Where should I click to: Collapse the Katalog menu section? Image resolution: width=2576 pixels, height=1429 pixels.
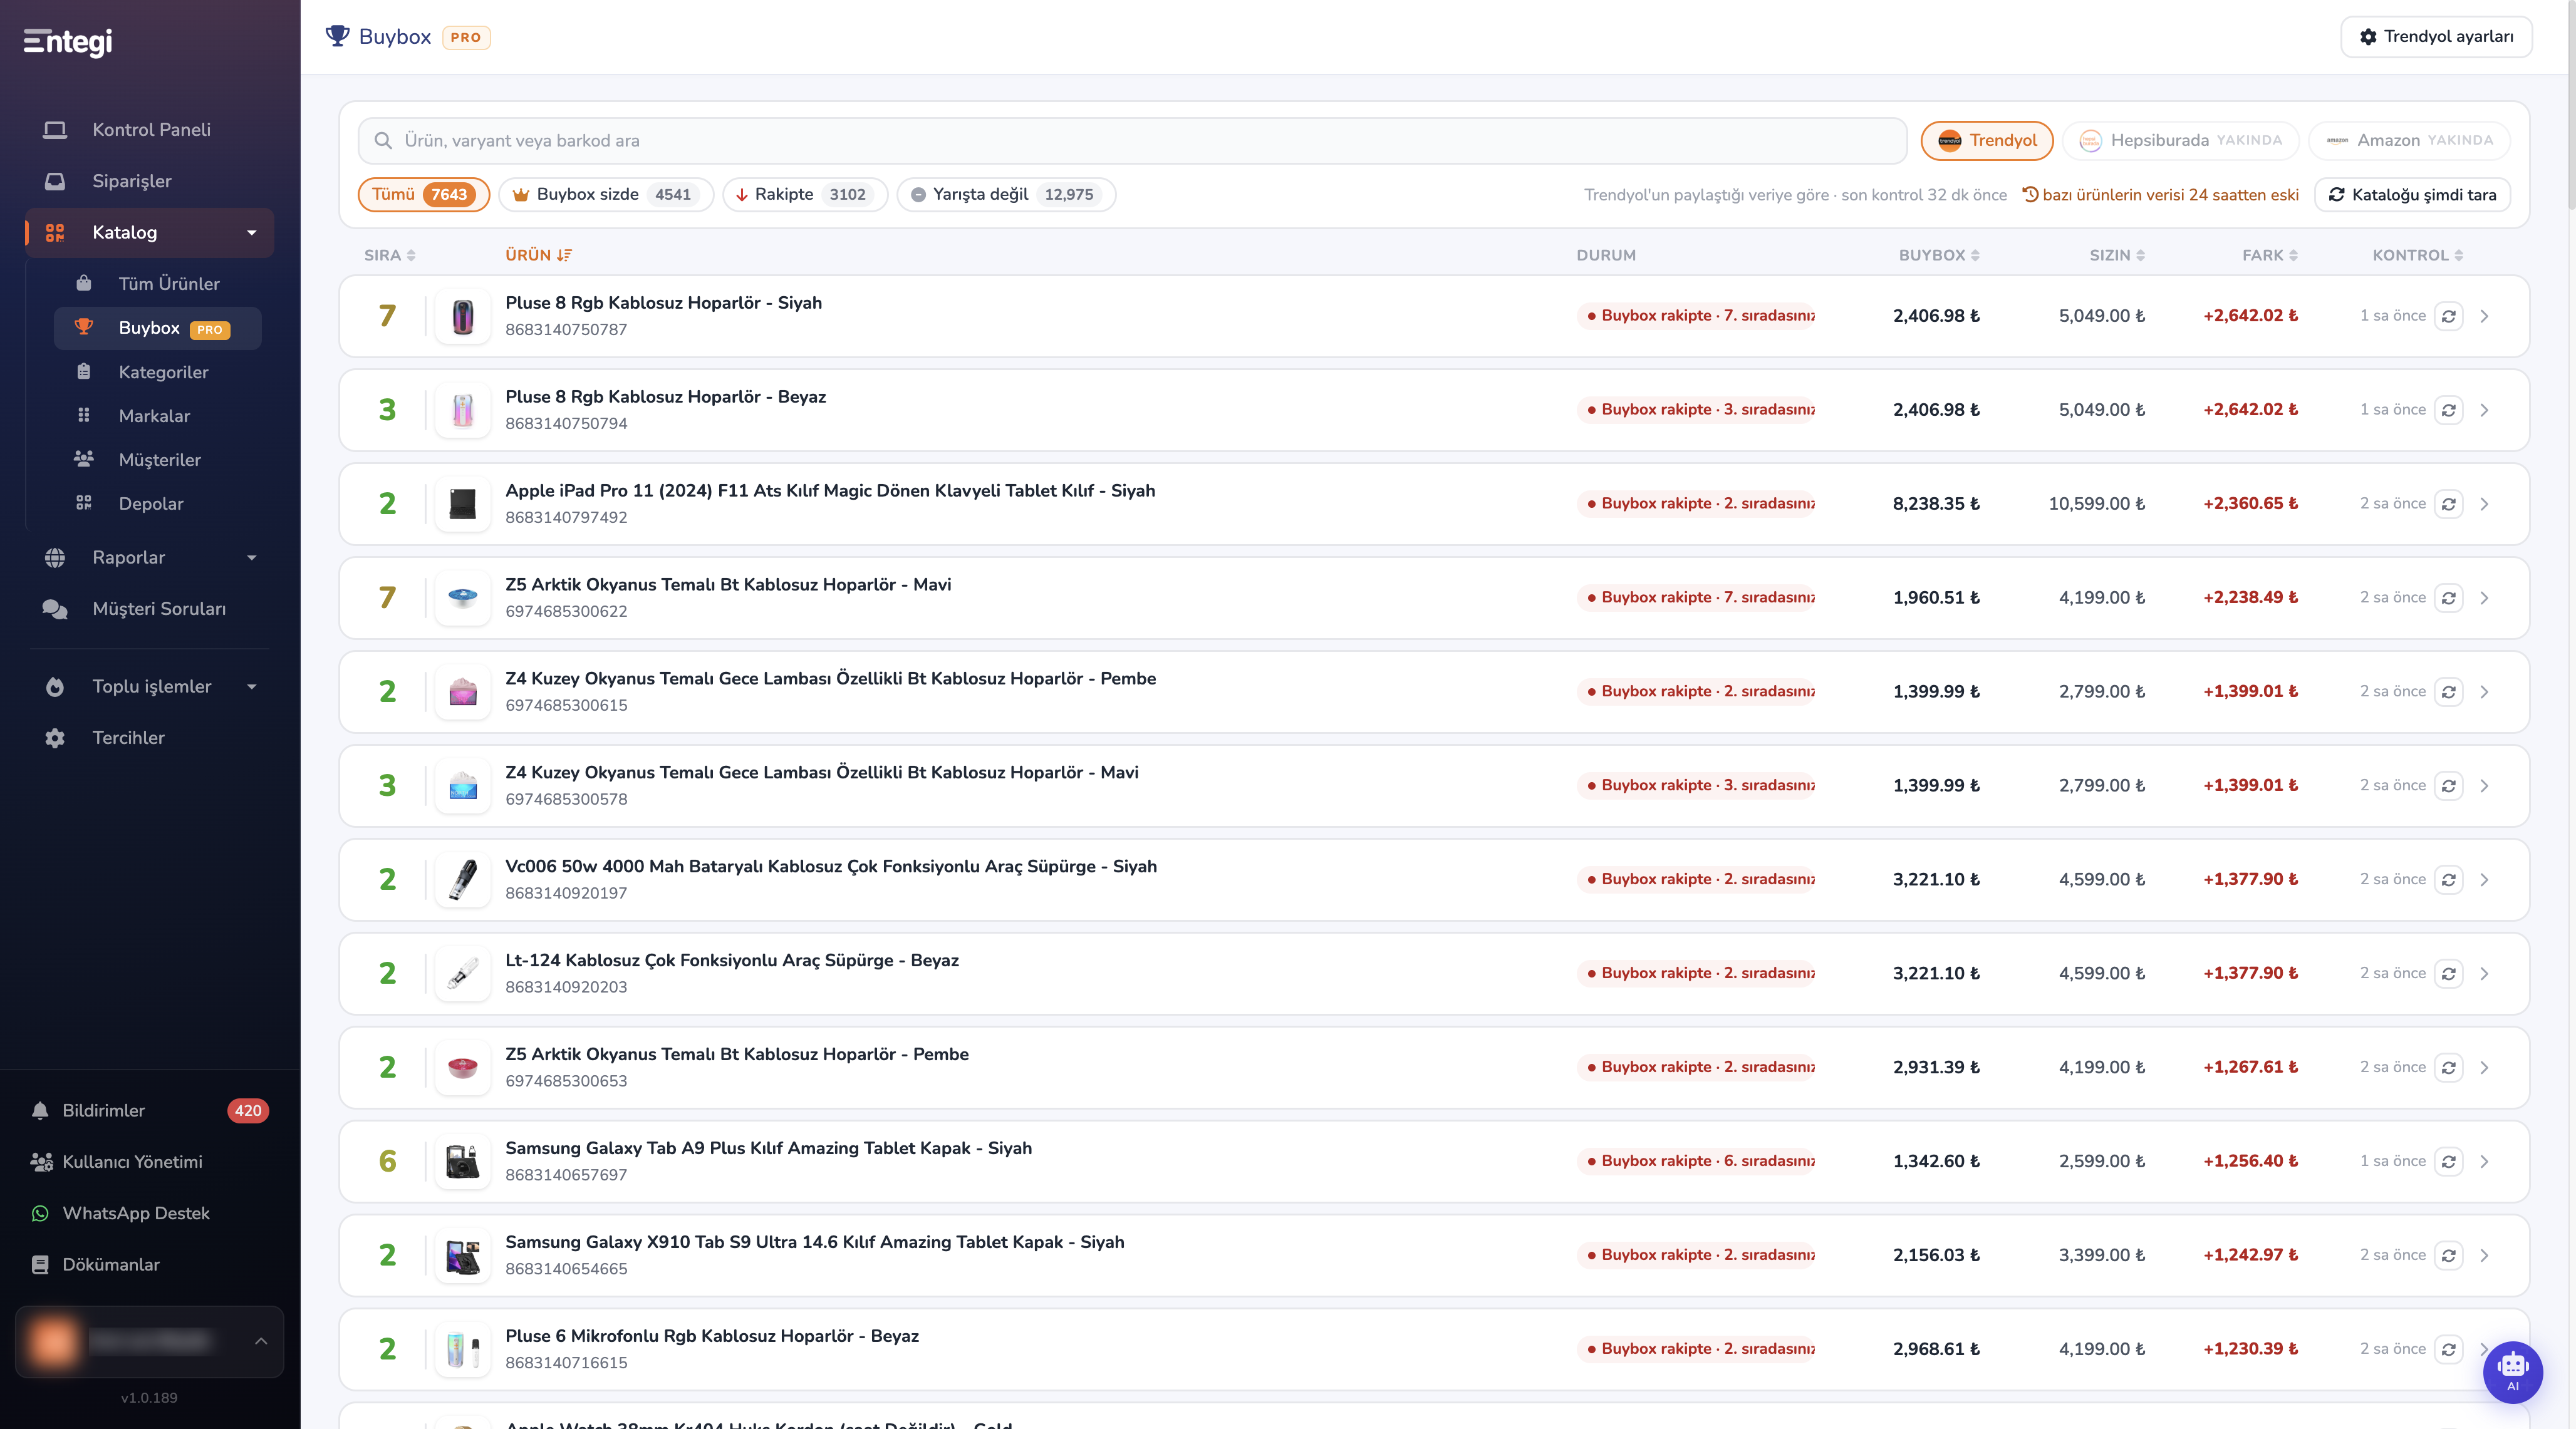click(252, 233)
